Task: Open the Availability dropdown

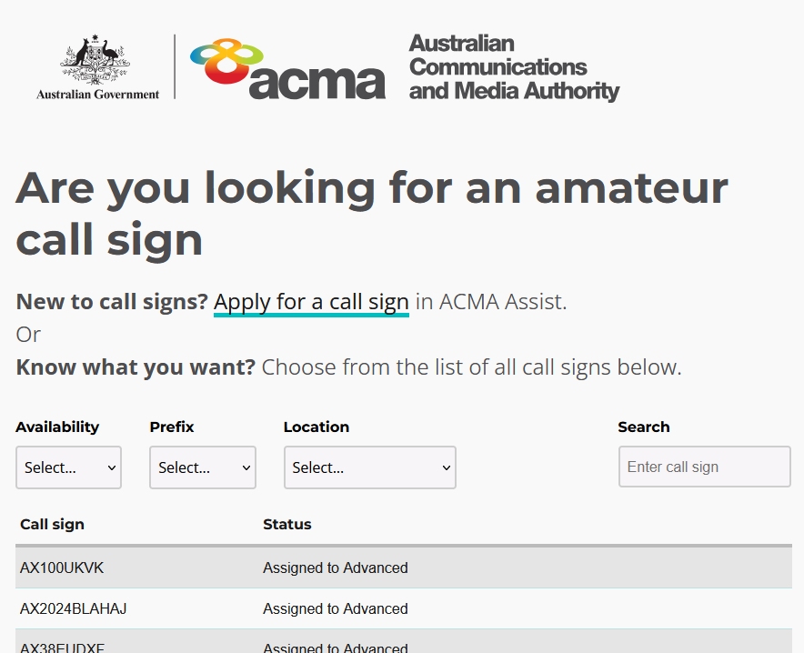Action: point(68,467)
